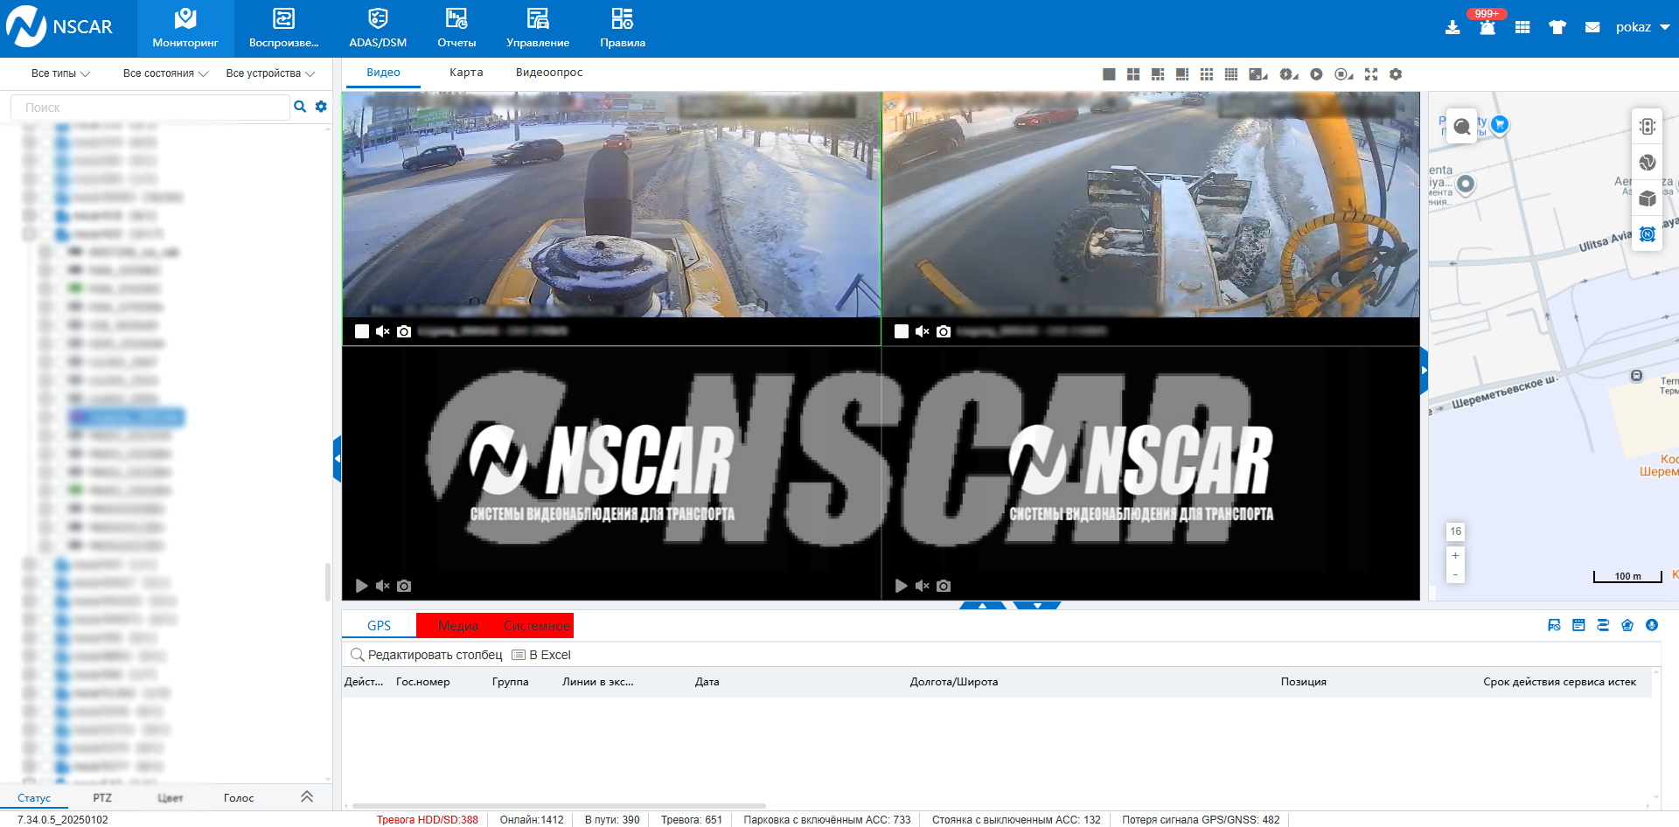Open video panel settings gear
Image resolution: width=1679 pixels, height=827 pixels.
[x=1396, y=74]
